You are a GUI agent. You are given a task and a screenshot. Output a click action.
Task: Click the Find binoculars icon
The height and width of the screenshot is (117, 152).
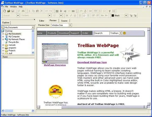coord(23,11)
